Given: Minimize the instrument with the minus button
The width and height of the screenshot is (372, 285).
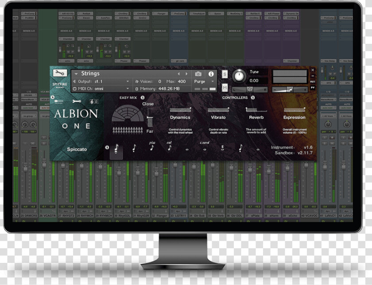Looking at the screenshot, I should pos(313,76).
